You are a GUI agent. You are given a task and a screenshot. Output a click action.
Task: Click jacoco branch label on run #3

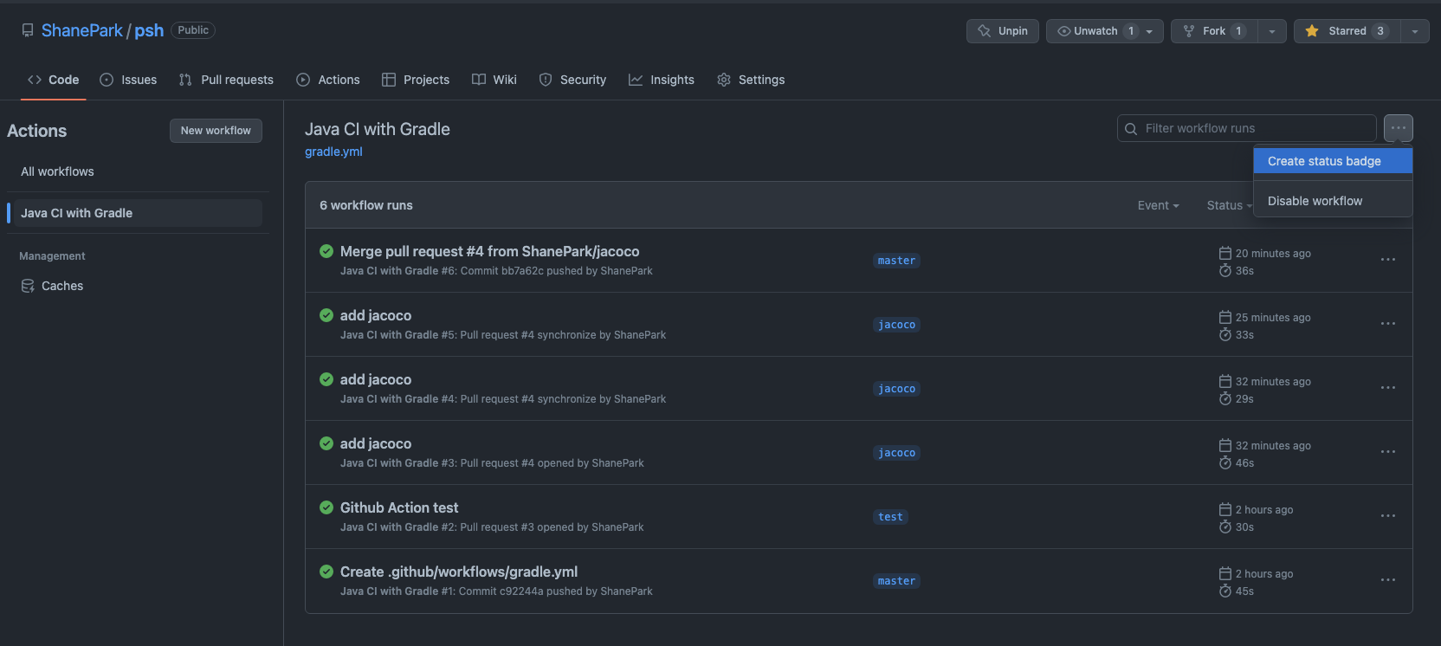coord(896,453)
